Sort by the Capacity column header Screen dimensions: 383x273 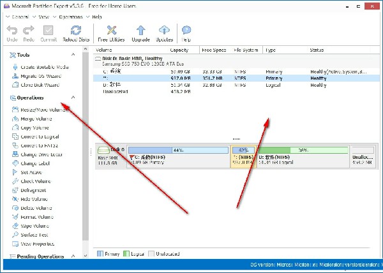(x=179, y=50)
